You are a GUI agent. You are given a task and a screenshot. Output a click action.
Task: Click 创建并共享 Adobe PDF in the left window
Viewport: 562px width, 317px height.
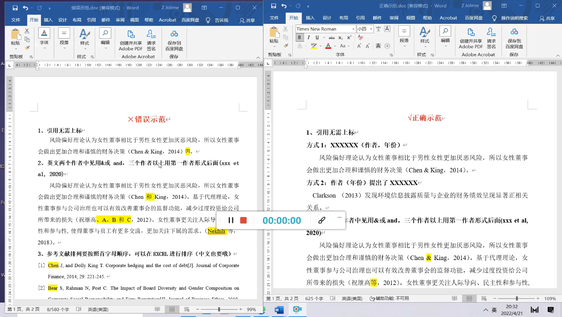[131, 40]
